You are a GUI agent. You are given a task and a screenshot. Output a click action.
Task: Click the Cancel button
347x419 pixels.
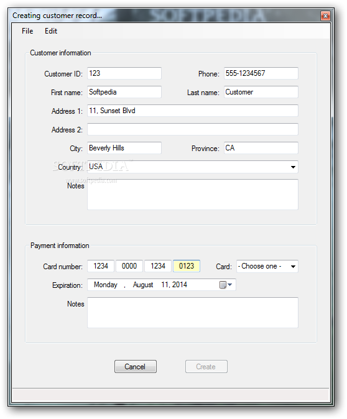pyautogui.click(x=136, y=366)
